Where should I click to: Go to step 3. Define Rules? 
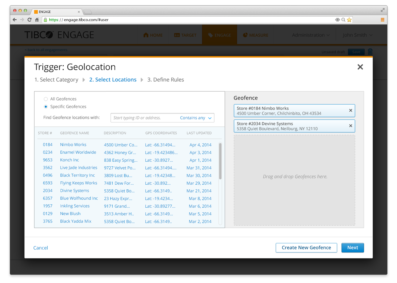pyautogui.click(x=165, y=80)
